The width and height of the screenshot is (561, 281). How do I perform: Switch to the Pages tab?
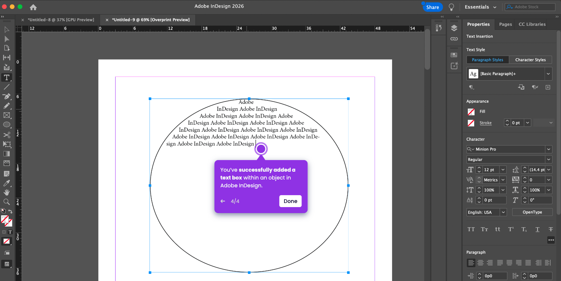pyautogui.click(x=505, y=24)
